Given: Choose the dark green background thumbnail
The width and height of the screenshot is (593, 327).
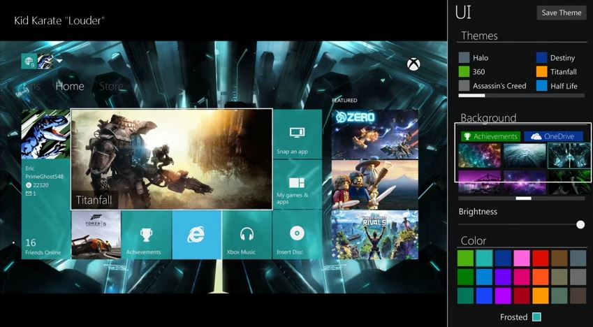Looking at the screenshot, I should [569, 182].
